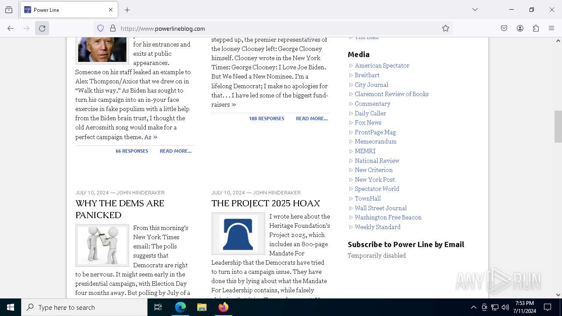This screenshot has height=316, width=562.
Task: Open Memeorandum link
Action: 375,141
